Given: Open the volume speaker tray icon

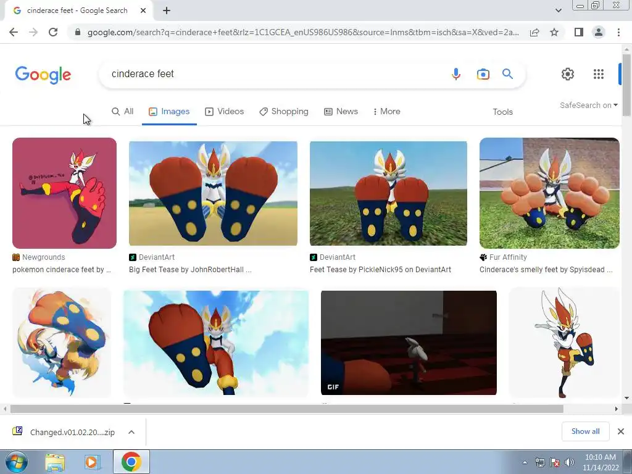Looking at the screenshot, I should (x=570, y=462).
